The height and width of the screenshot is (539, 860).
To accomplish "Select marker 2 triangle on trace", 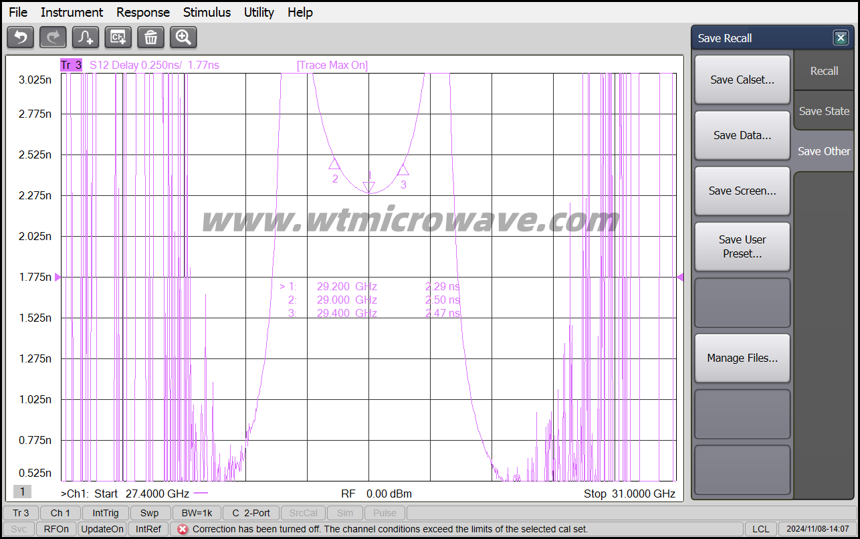I will 334,164.
